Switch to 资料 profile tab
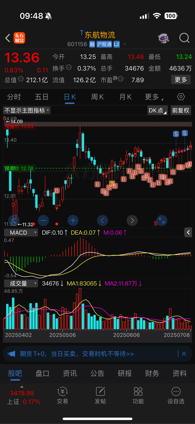Screen dimensions: 195x424 click(180, 373)
